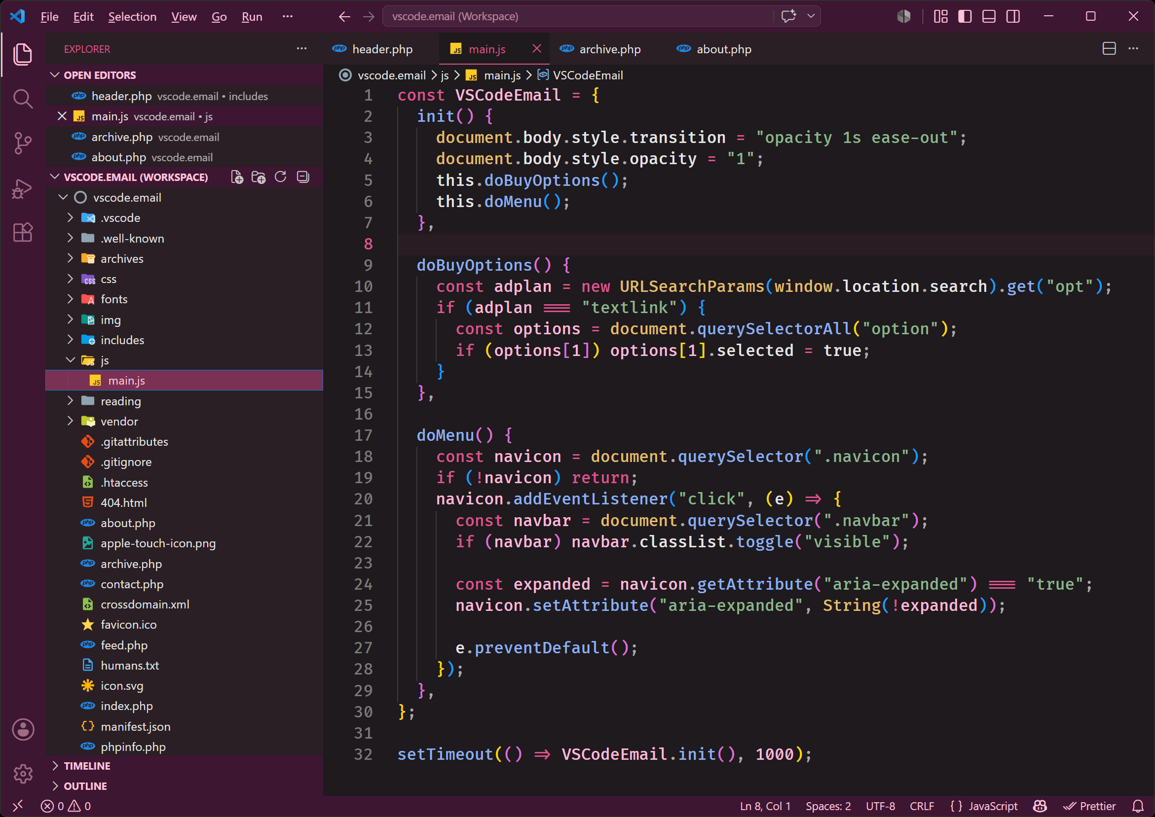Open the Run and Debug view

(x=23, y=188)
